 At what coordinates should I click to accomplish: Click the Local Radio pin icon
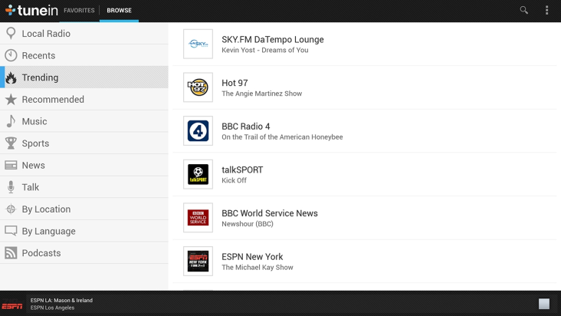coord(11,33)
